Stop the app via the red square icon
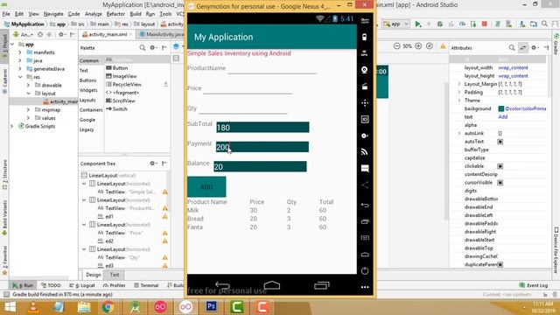The image size is (560, 315). click(485, 24)
